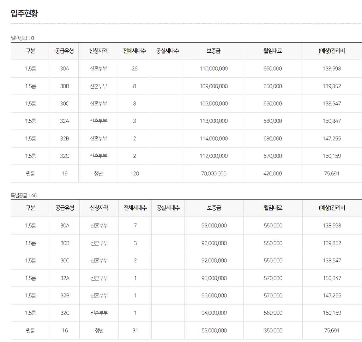Click the 113,000,000 deposit value
The height and width of the screenshot is (342, 362).
[214, 121]
